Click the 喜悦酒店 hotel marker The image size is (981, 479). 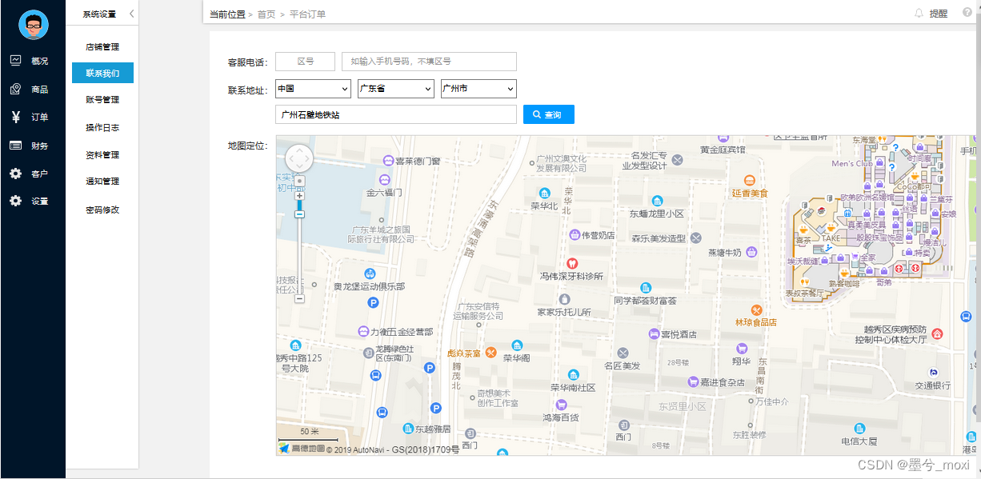tap(654, 334)
